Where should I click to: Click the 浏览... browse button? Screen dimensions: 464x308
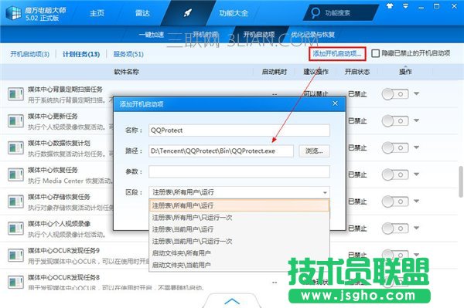[x=314, y=151]
